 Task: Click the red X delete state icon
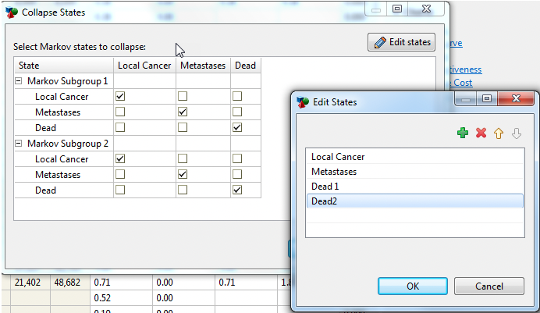481,133
